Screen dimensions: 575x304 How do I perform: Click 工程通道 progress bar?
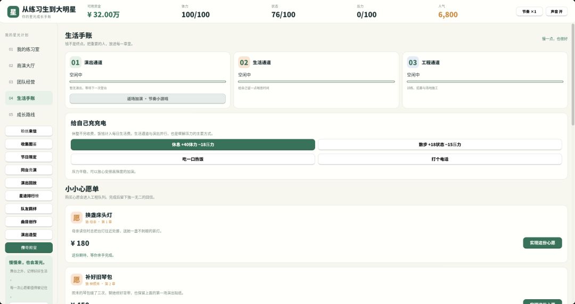(x=485, y=82)
